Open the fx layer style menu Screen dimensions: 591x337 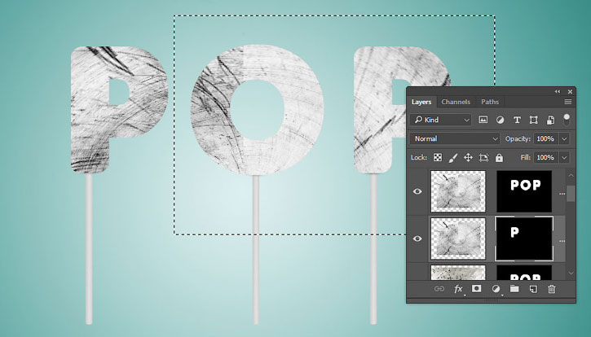(458, 289)
